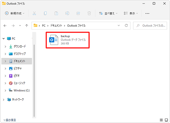Collapse the PC tree node

3,39
